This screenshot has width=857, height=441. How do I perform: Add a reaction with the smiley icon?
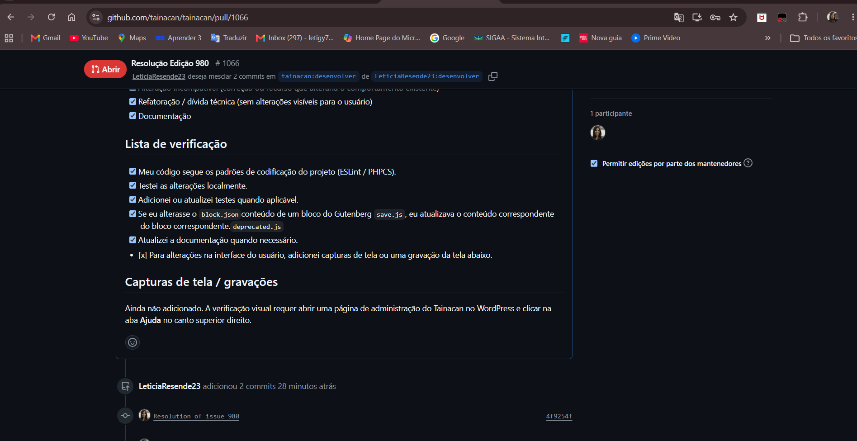coord(133,342)
